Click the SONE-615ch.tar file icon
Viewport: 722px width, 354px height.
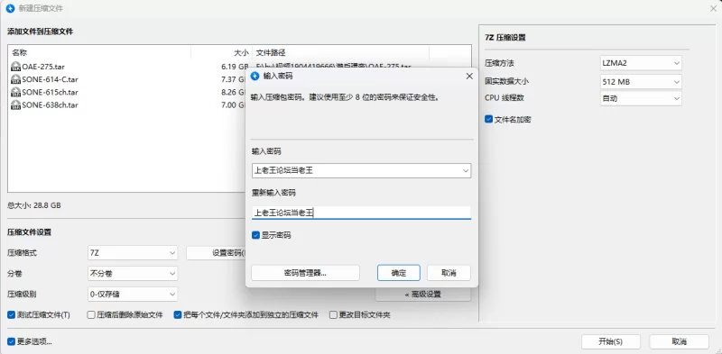[x=15, y=93]
